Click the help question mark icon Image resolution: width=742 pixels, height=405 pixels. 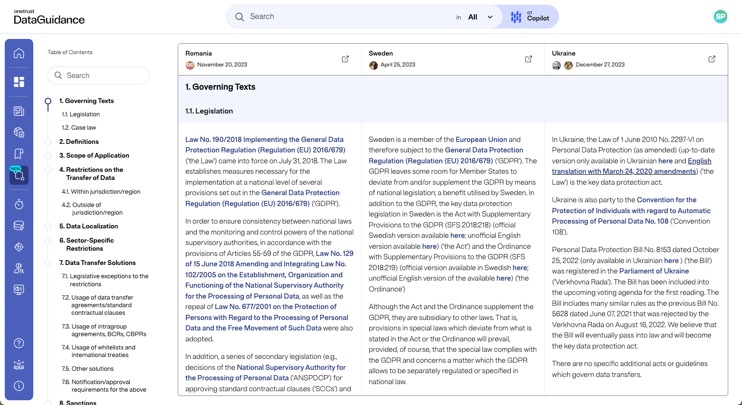click(19, 343)
